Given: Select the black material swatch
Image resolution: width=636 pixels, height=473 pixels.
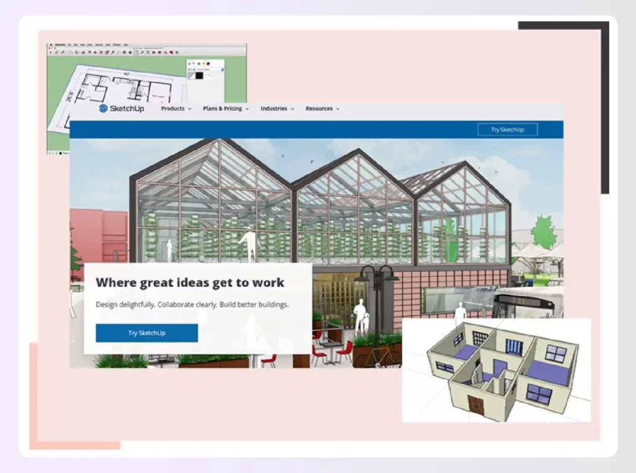Looking at the screenshot, I should pyautogui.click(x=199, y=75).
